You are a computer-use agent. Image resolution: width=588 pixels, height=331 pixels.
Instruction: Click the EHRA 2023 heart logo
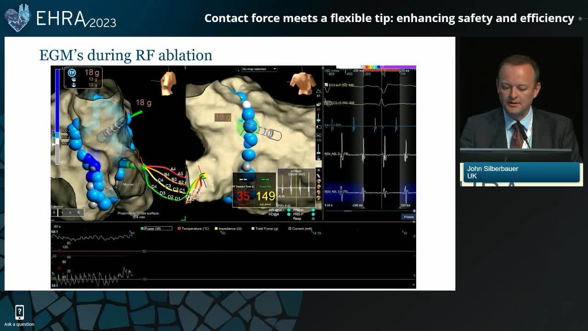(17, 17)
